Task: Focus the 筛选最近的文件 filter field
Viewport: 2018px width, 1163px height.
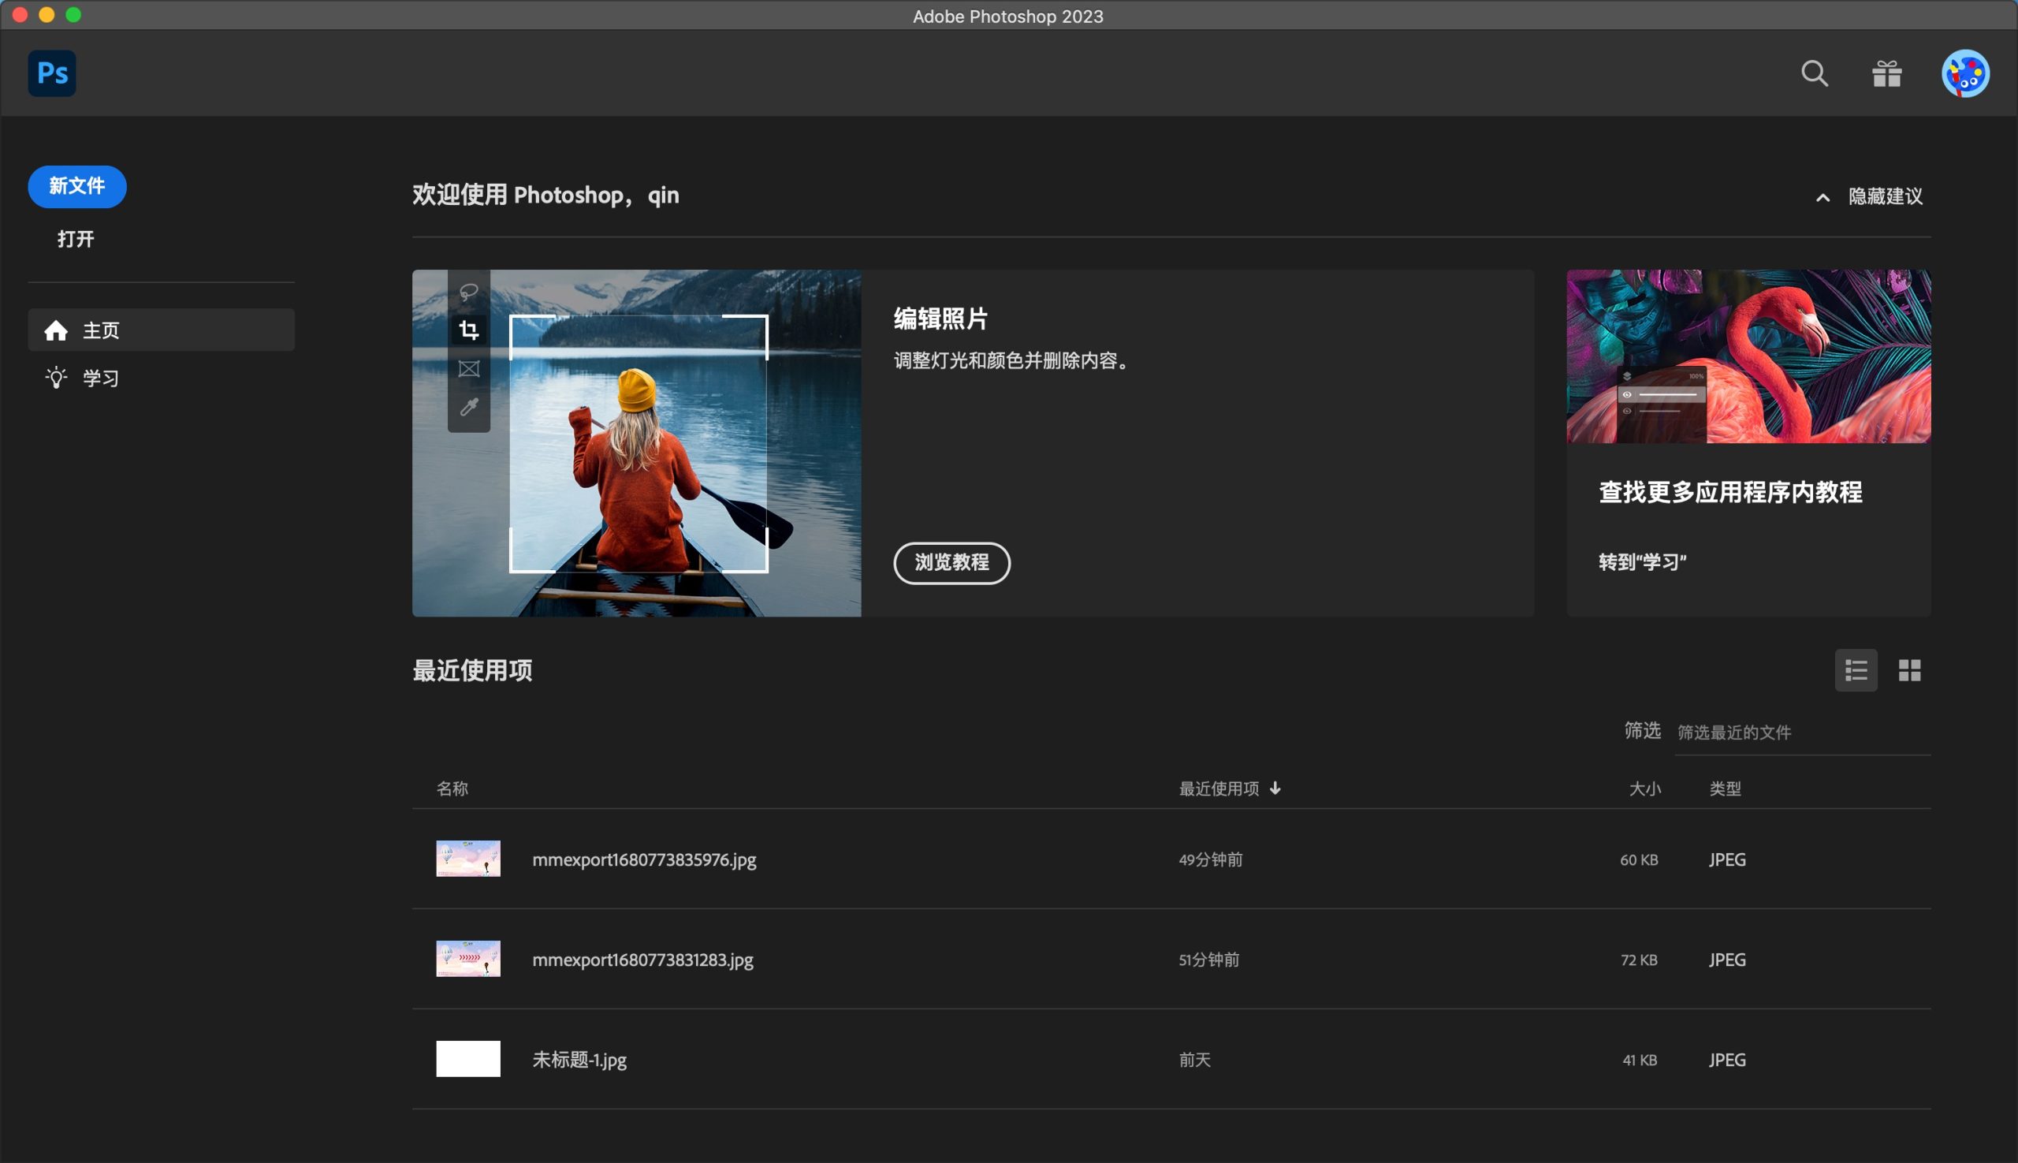Action: (x=1801, y=732)
